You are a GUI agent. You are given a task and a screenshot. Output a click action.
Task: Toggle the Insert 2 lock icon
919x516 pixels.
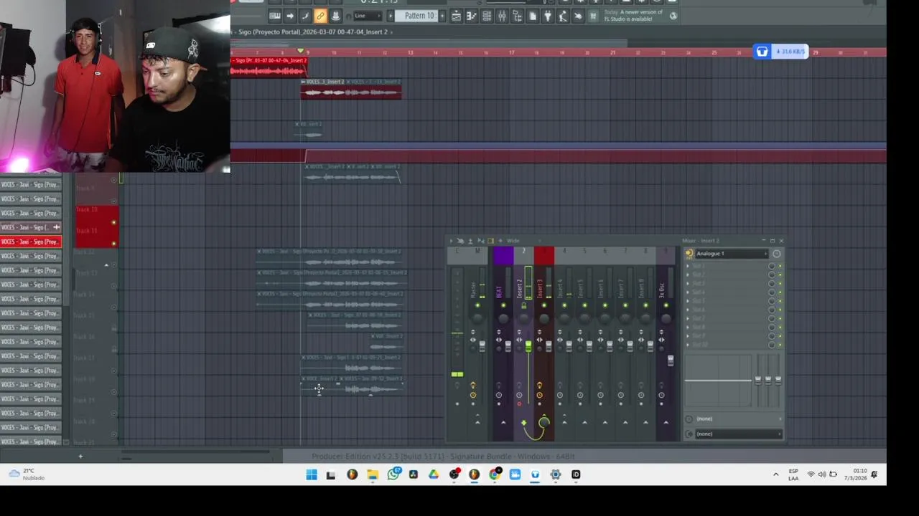523,306
